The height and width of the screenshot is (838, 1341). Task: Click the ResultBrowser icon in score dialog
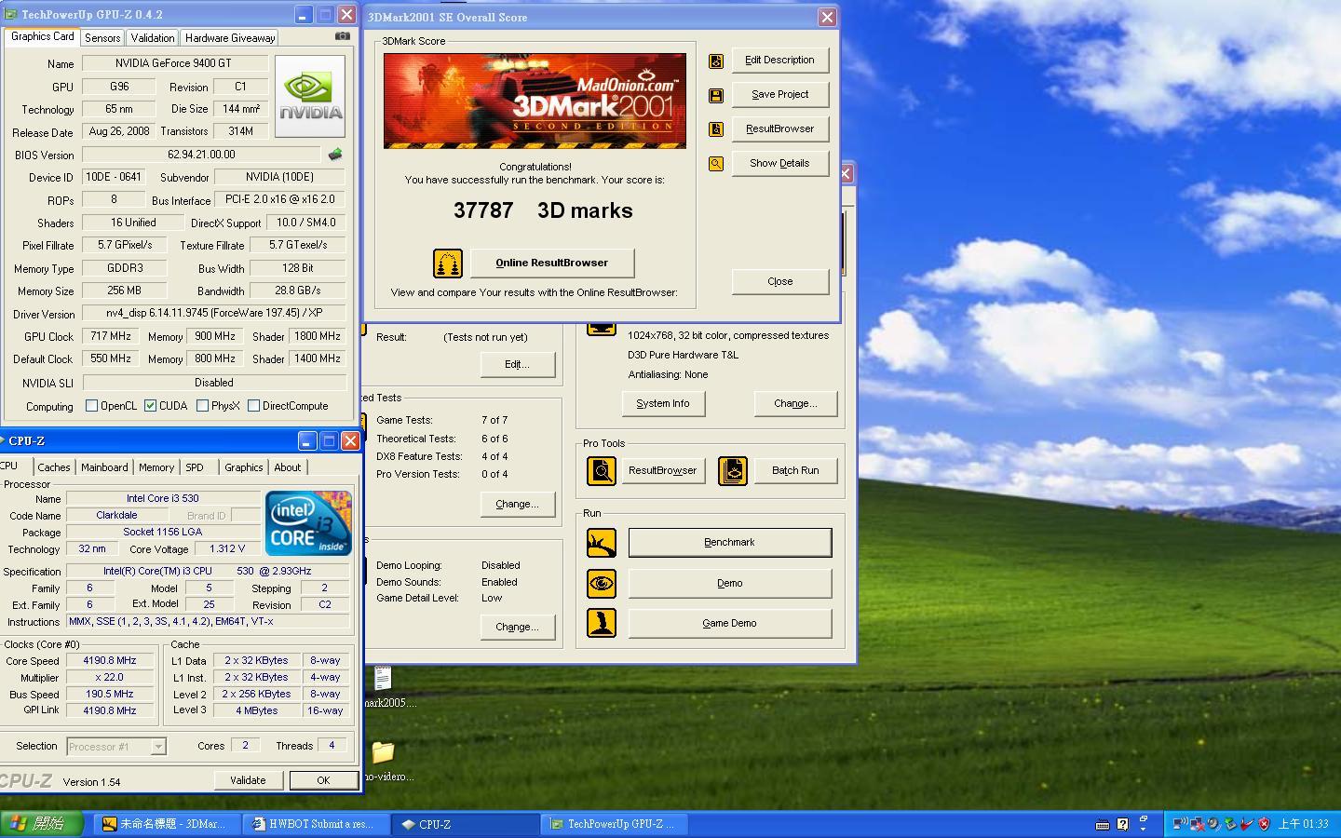tap(716, 129)
